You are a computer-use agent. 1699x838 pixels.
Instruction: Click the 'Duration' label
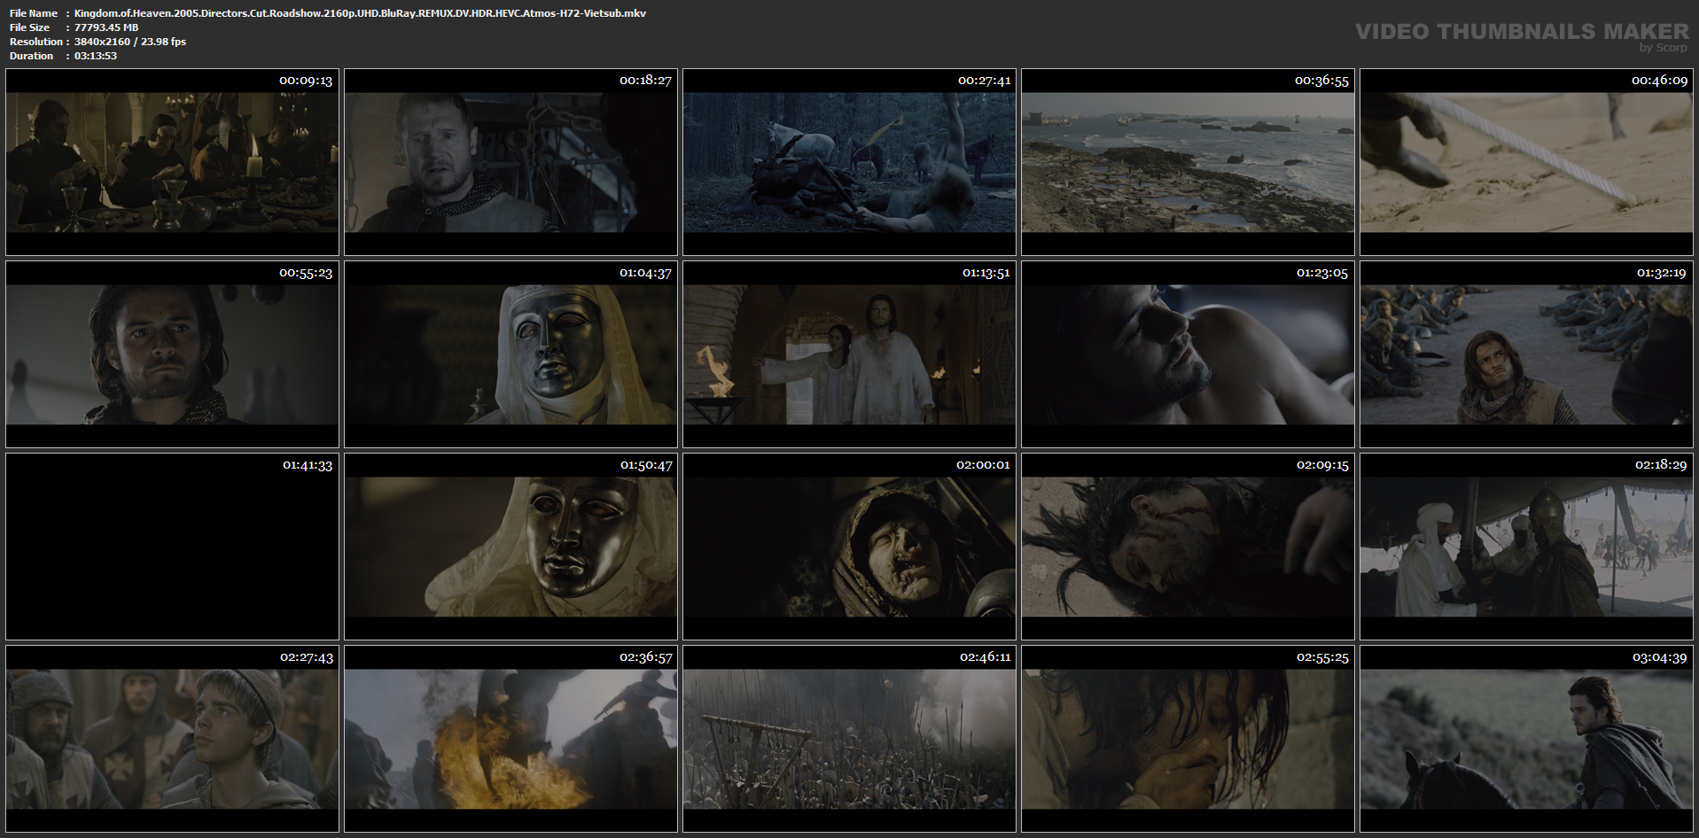(x=32, y=56)
